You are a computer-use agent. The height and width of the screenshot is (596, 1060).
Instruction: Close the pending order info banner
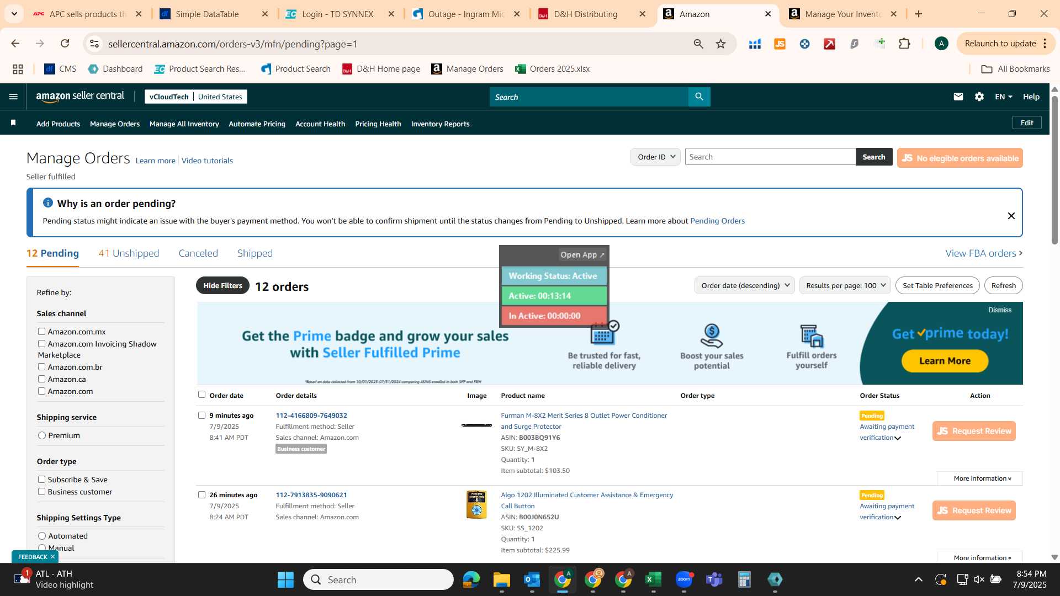(1011, 216)
